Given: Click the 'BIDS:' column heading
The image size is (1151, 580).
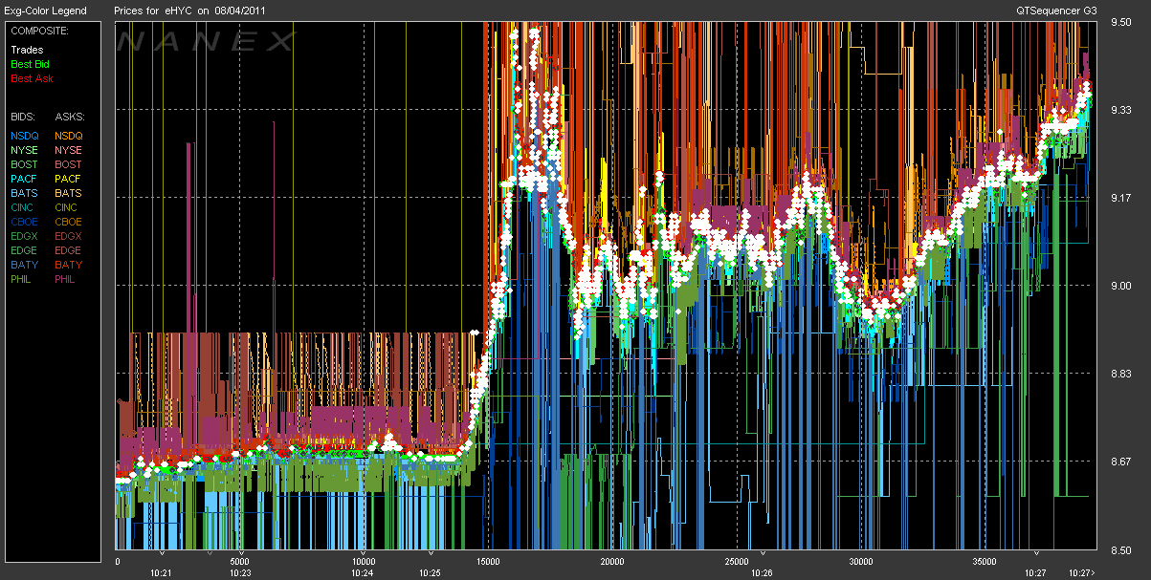Looking at the screenshot, I should pyautogui.click(x=23, y=115).
